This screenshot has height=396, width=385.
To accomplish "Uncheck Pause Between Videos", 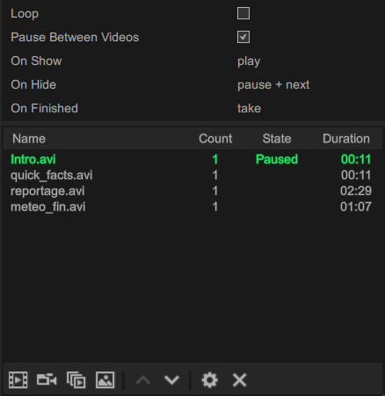I will 243,37.
